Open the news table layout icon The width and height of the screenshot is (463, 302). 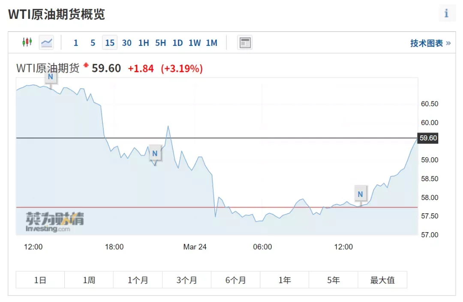coord(245,43)
